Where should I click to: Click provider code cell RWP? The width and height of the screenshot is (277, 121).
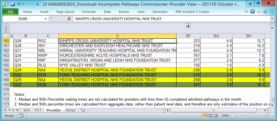[48, 55]
